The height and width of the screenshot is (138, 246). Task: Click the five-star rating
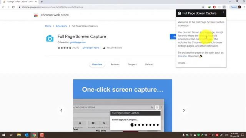[x=64, y=48]
